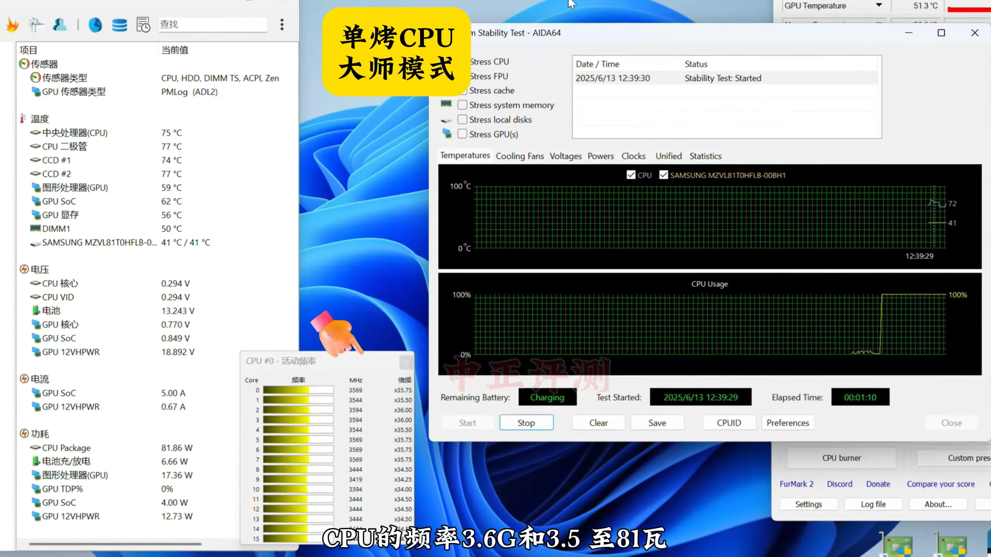
Task: Click the Preferences button
Action: (788, 423)
